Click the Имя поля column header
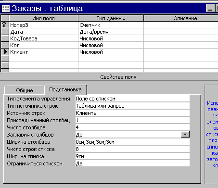218x188 pixels. [44, 18]
